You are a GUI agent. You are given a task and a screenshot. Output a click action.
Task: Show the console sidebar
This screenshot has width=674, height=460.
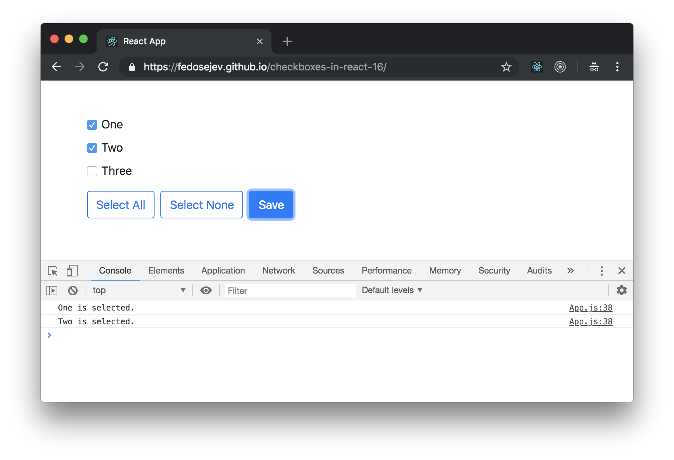click(x=52, y=290)
